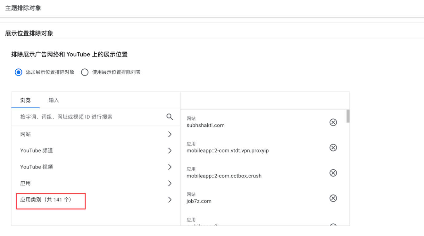Click the job7z.com entry text
424x236 pixels.
(x=199, y=201)
